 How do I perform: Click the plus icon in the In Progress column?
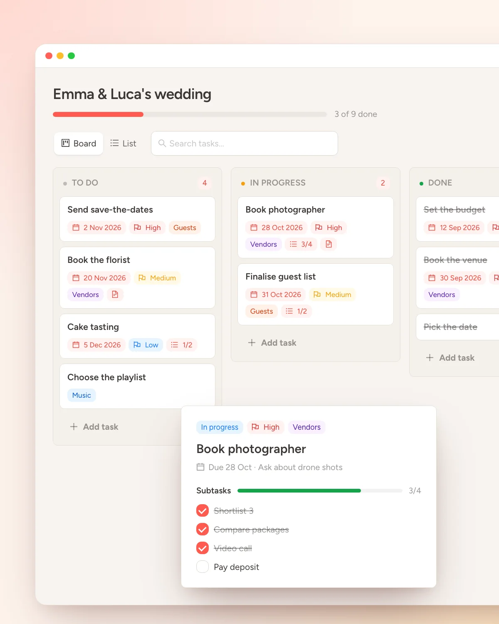(252, 343)
